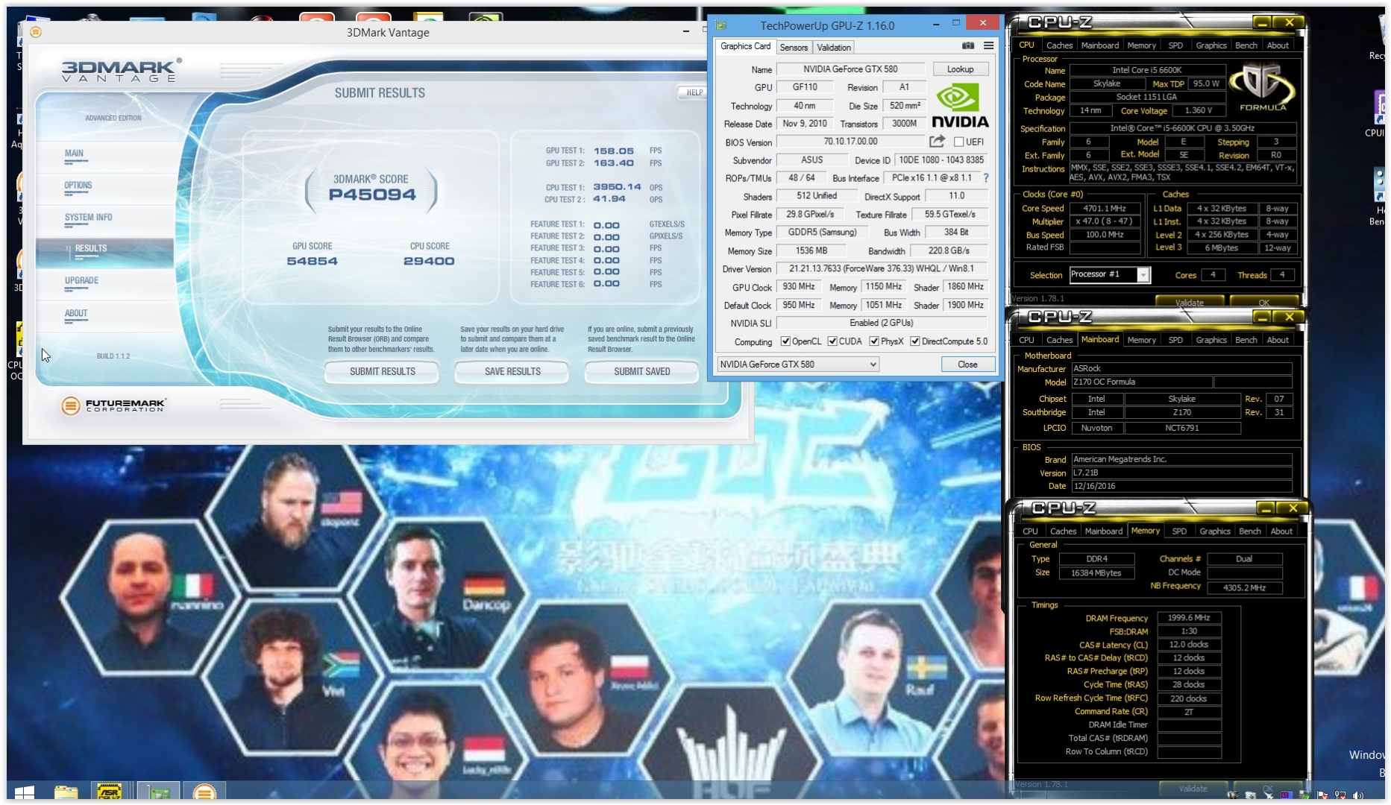Viewport: 1391px width, 805px height.
Task: Click the 3DMark Vantage taskbar icon
Action: pyautogui.click(x=204, y=792)
